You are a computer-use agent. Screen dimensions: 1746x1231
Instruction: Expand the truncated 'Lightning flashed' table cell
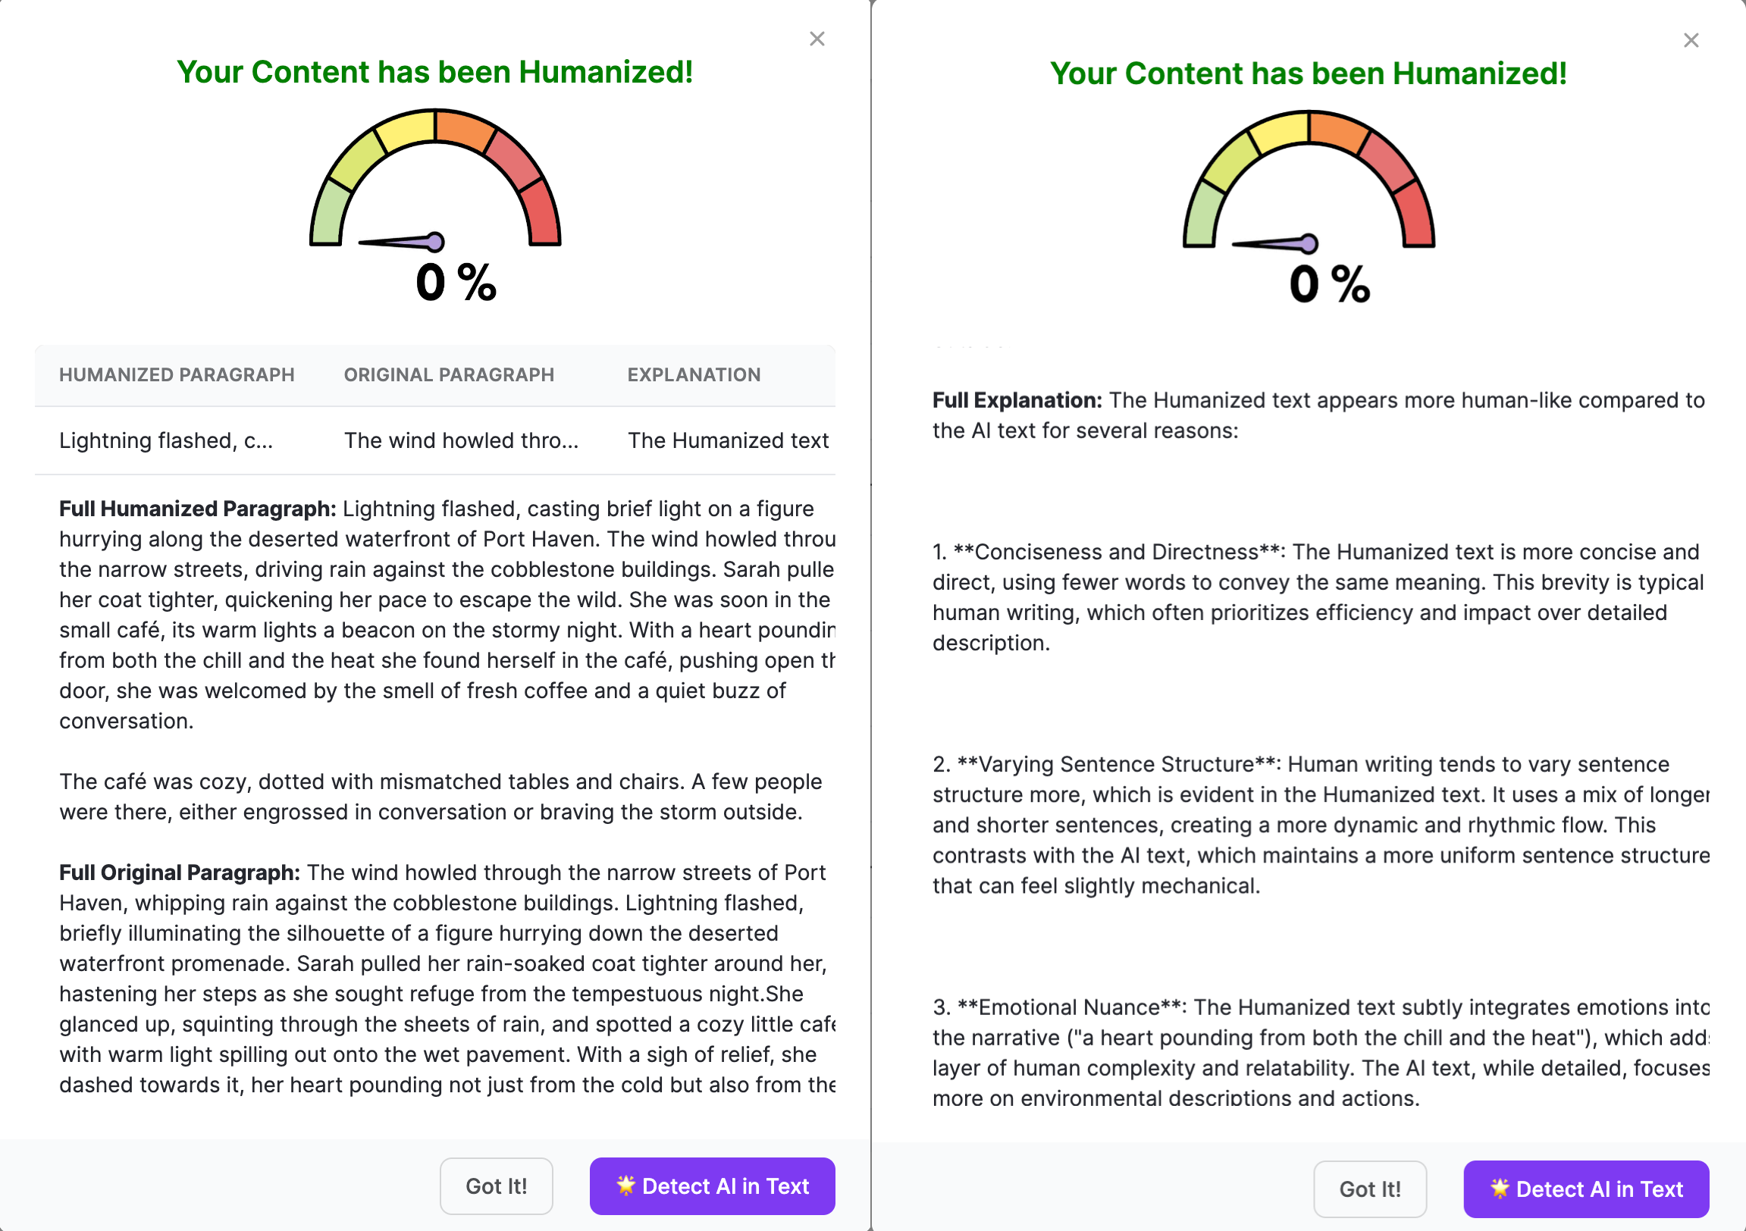(166, 440)
